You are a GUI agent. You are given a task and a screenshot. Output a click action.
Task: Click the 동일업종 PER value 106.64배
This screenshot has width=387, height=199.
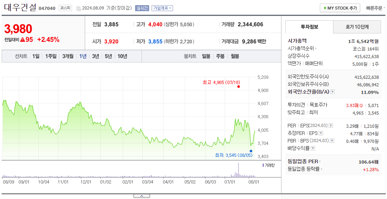369,162
